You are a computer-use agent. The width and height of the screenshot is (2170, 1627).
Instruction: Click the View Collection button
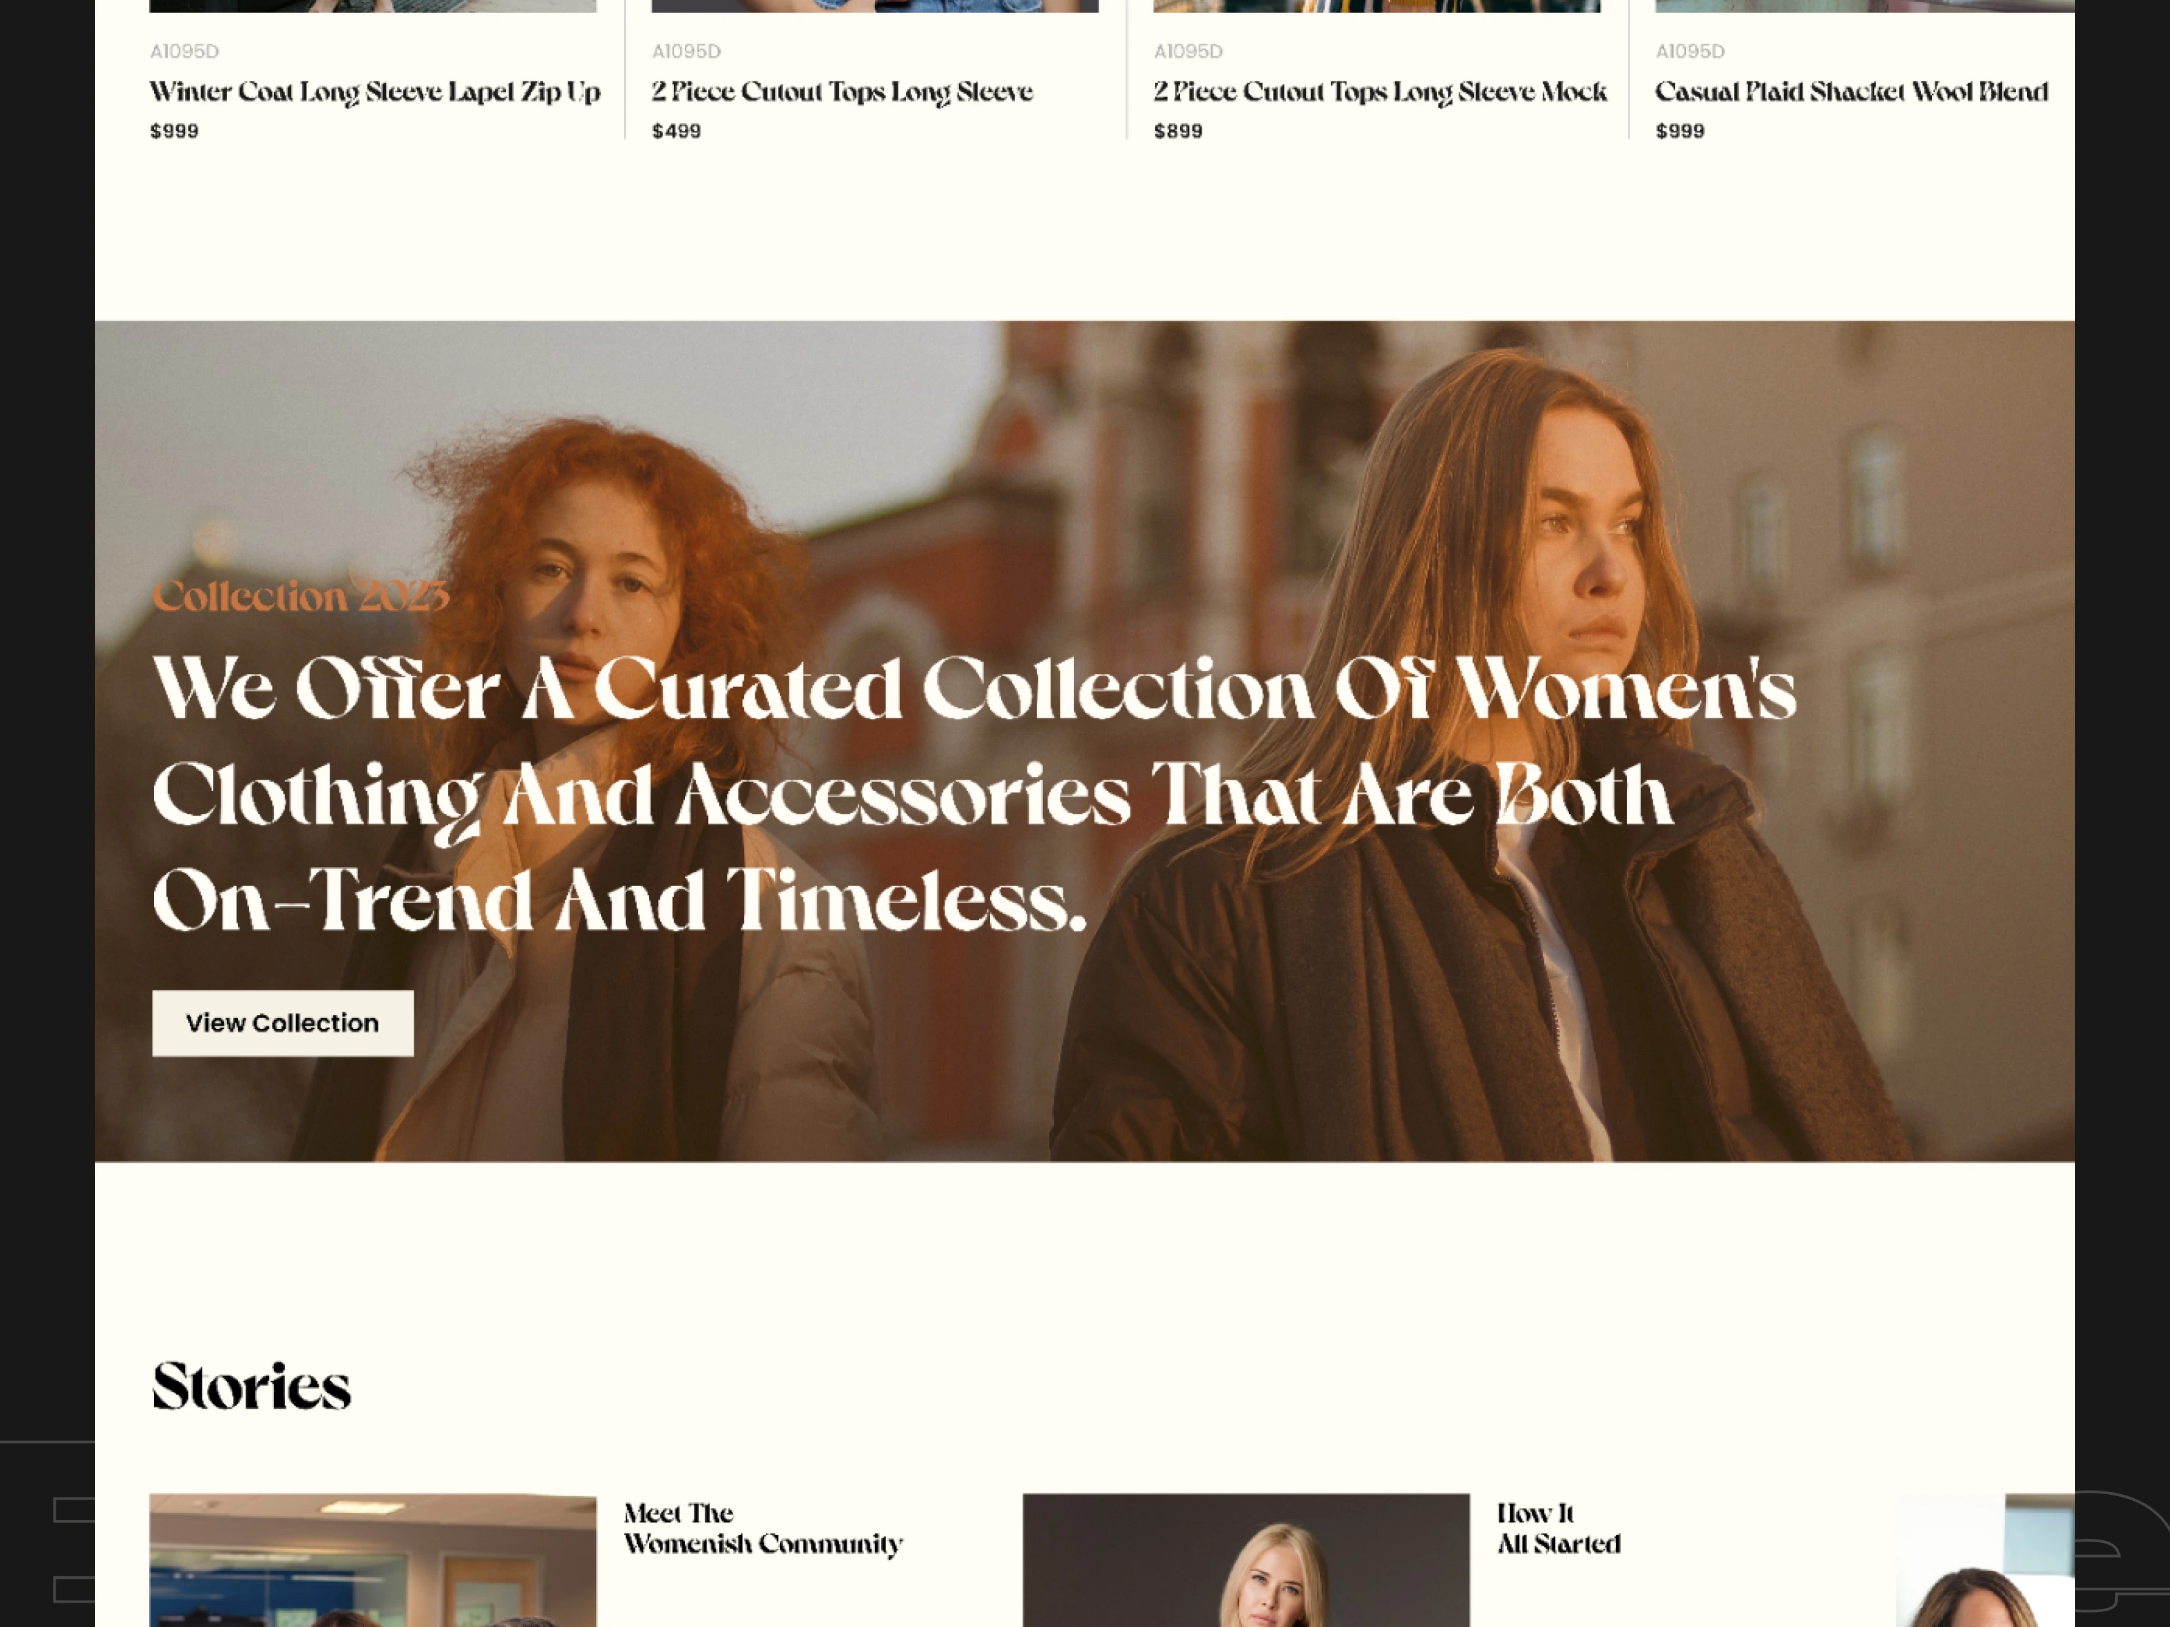click(283, 1023)
